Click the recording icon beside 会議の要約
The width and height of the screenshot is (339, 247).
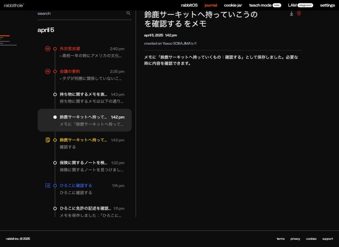tap(47, 71)
